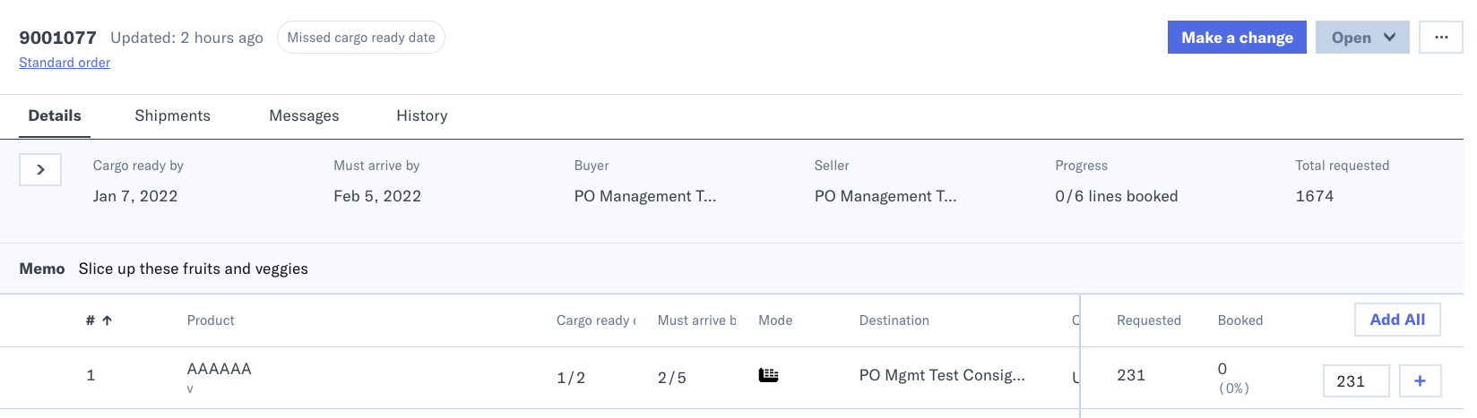Go to the History tab
1477x418 pixels.
click(x=421, y=115)
